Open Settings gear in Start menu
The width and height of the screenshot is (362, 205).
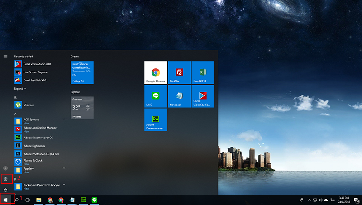(x=5, y=179)
